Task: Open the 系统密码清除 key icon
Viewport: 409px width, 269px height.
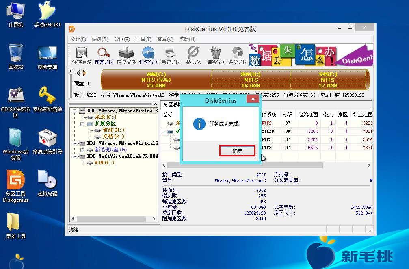Action: coord(47,99)
